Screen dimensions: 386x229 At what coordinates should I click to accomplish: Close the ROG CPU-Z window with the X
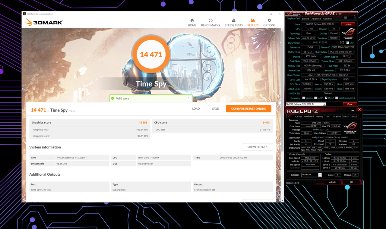(359, 110)
